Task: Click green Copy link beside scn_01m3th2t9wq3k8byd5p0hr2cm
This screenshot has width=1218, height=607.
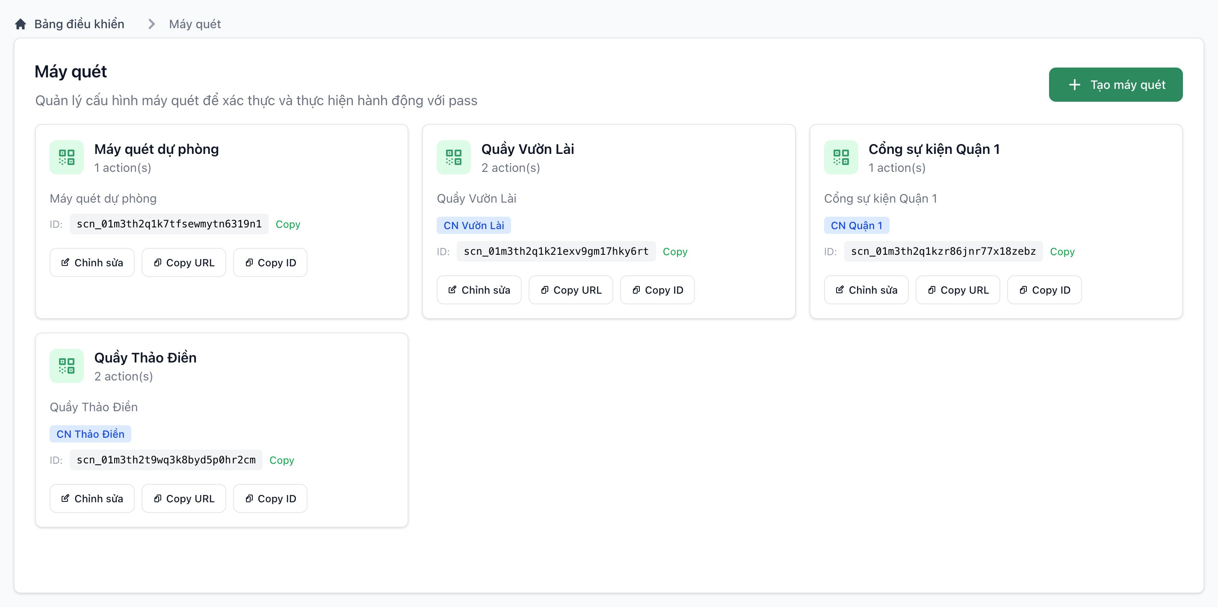Action: point(282,460)
